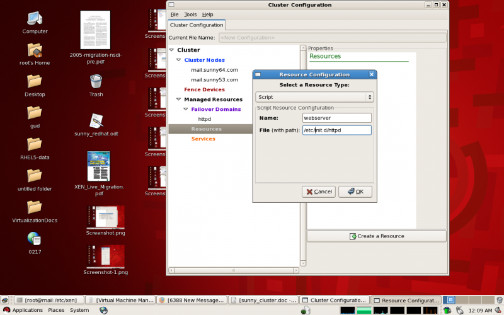Open the Script resource type dropdown

(314, 97)
